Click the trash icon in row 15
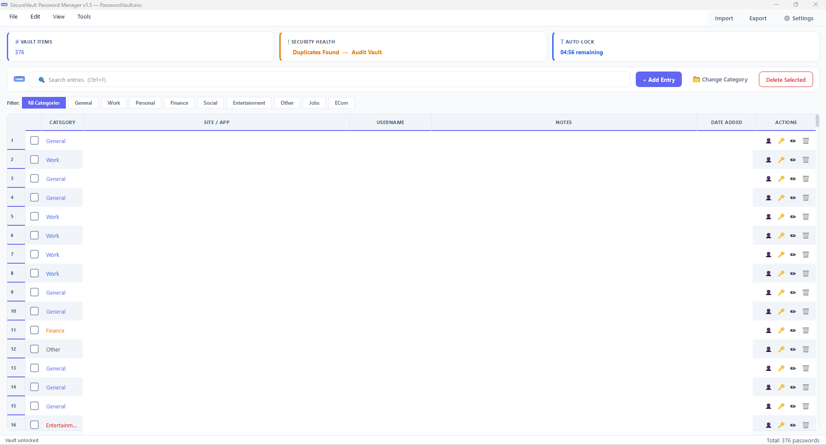This screenshot has height=445, width=826. click(806, 406)
